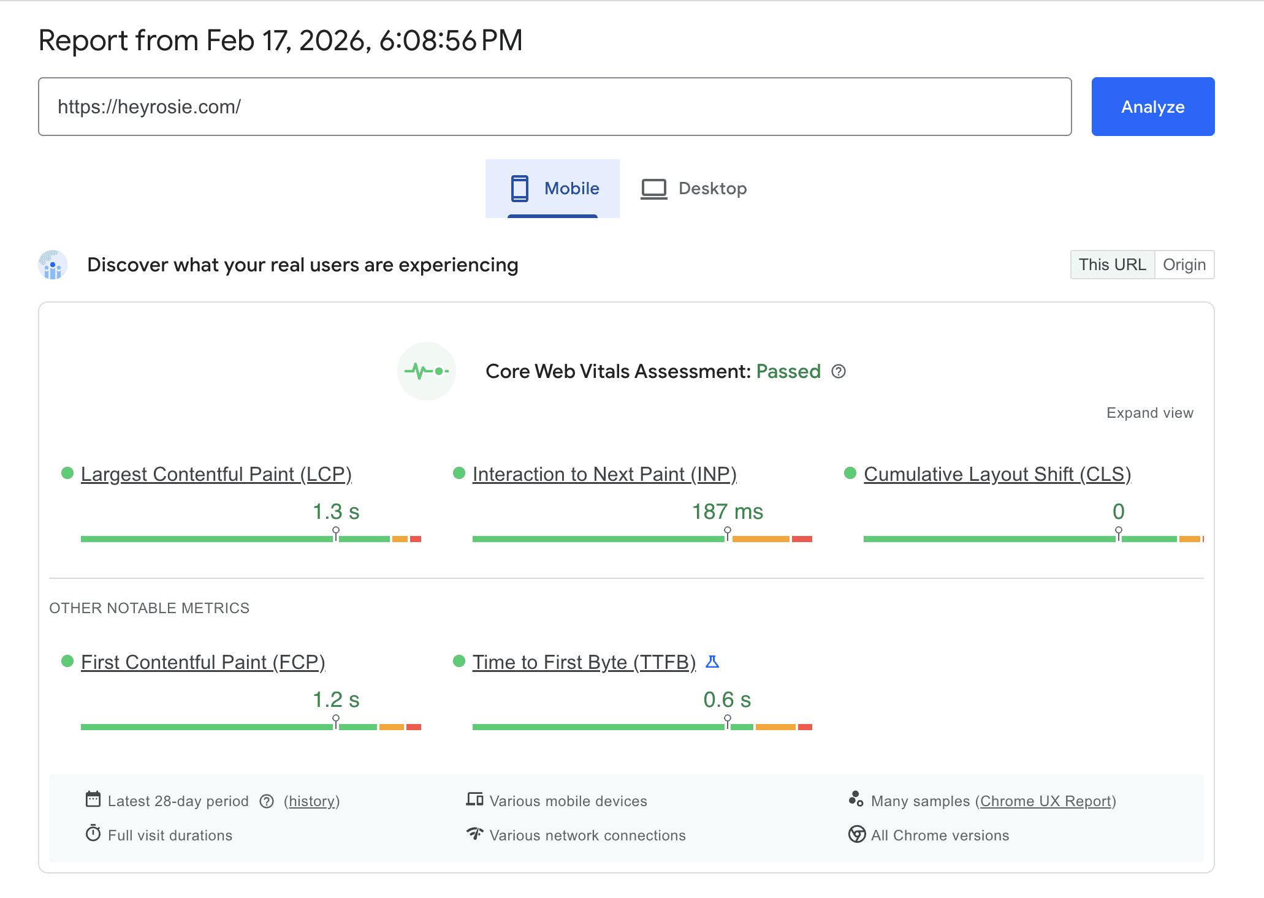Click the history link
Image resolution: width=1264 pixels, height=898 pixels.
(312, 801)
